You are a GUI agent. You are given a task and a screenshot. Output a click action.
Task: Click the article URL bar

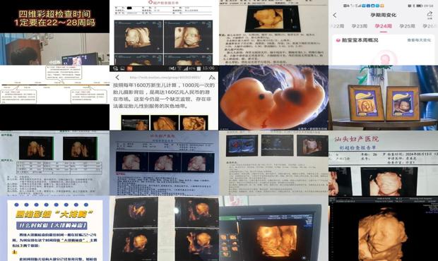165,77
